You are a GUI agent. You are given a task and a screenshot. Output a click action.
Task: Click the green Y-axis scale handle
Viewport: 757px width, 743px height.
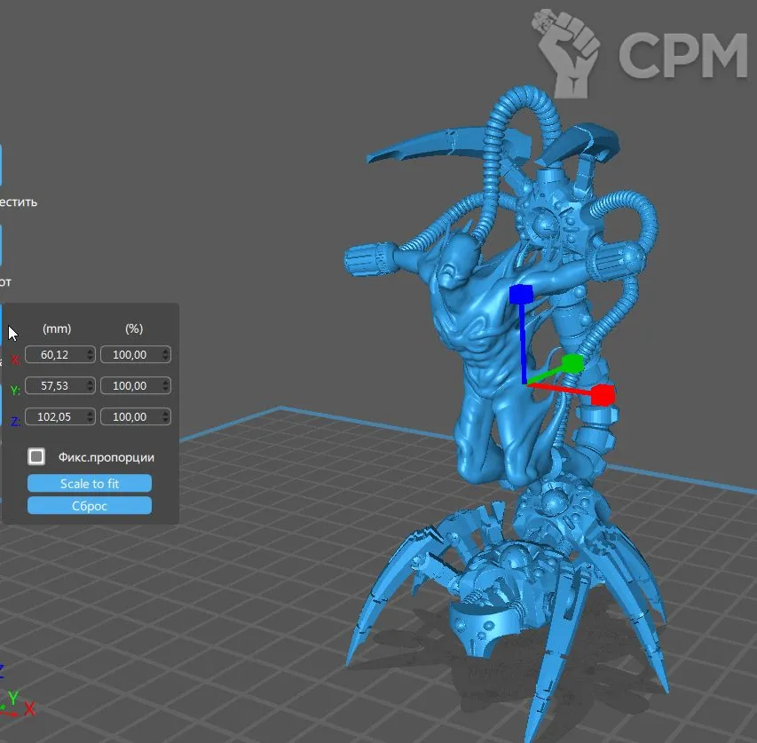[572, 363]
